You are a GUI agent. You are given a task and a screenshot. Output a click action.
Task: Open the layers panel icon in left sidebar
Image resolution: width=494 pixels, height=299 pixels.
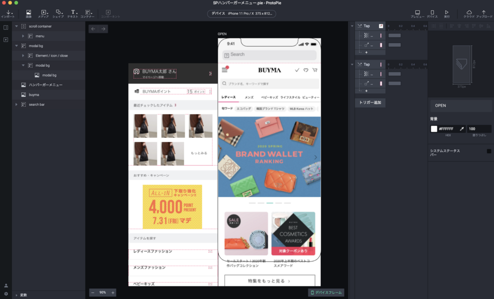6,27
